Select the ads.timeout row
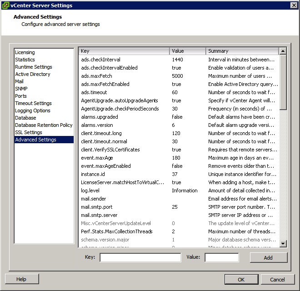 (x=179, y=92)
